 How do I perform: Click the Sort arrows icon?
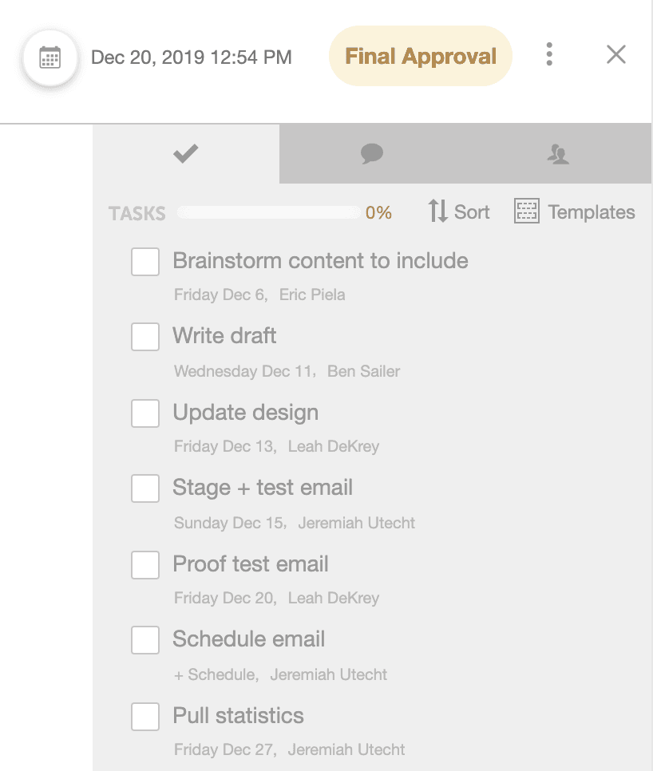(x=437, y=212)
